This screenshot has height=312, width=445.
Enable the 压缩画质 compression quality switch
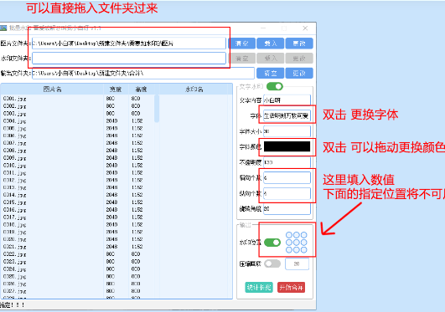point(272,263)
